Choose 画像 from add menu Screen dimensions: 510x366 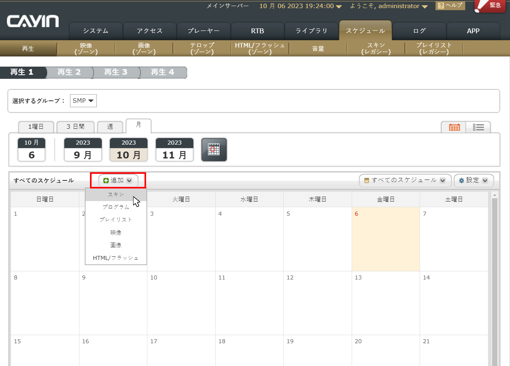pyautogui.click(x=116, y=245)
